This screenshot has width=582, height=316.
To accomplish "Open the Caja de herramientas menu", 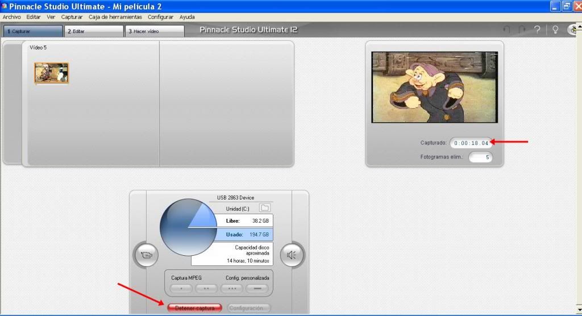I will click(115, 17).
